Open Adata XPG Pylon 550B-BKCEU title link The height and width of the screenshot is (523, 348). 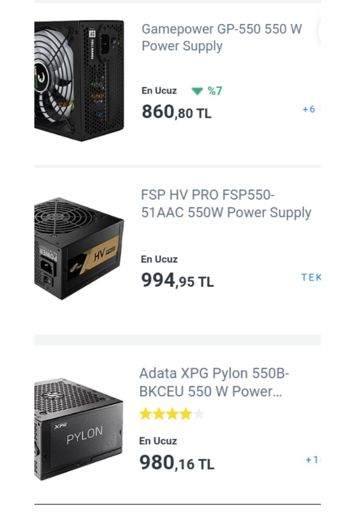point(214,382)
